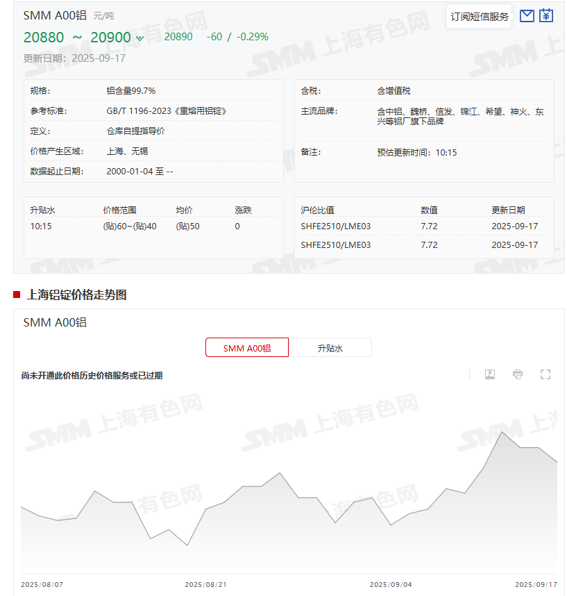Click the SMM A00铝 title above chart tabs
This screenshot has width=567, height=596.
tap(55, 323)
